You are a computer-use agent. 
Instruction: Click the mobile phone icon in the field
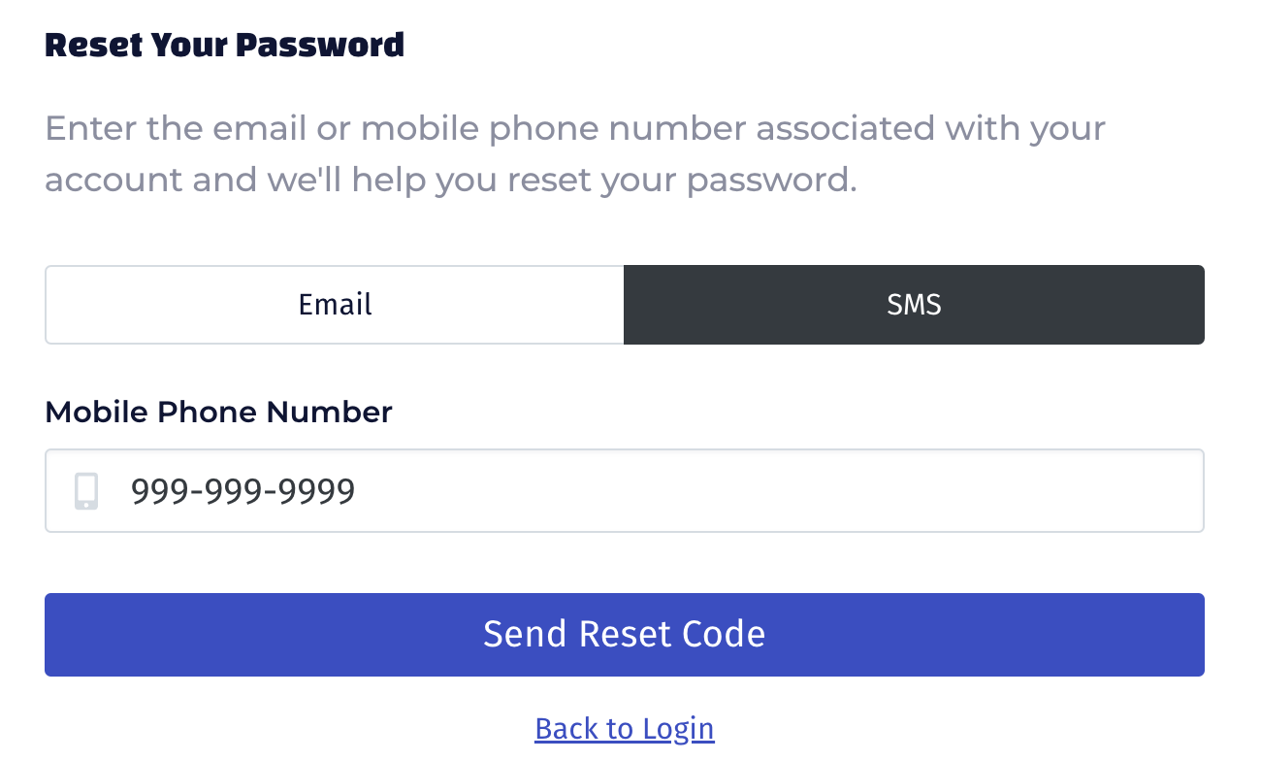tap(86, 491)
